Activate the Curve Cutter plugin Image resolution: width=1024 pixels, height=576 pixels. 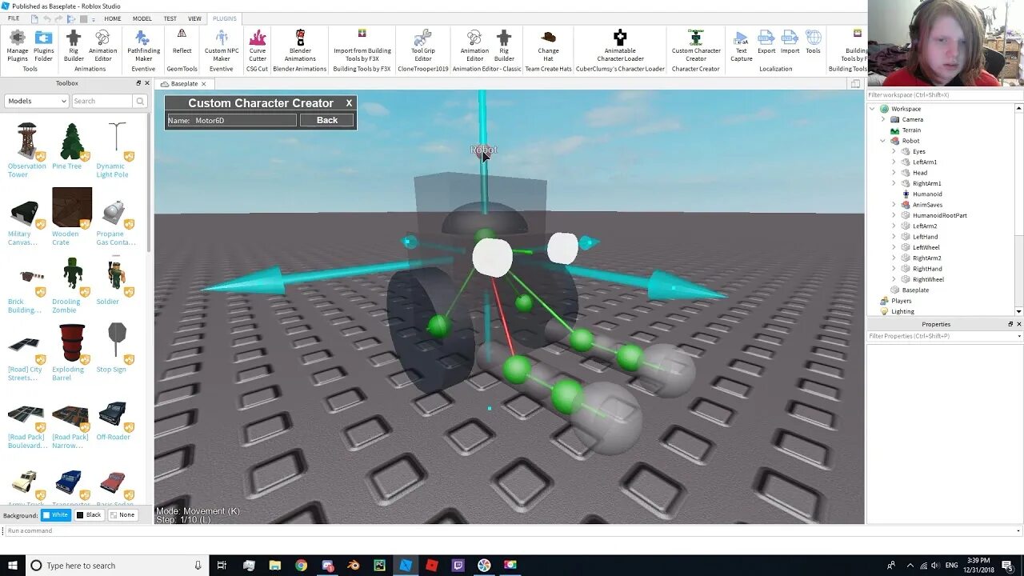point(258,46)
